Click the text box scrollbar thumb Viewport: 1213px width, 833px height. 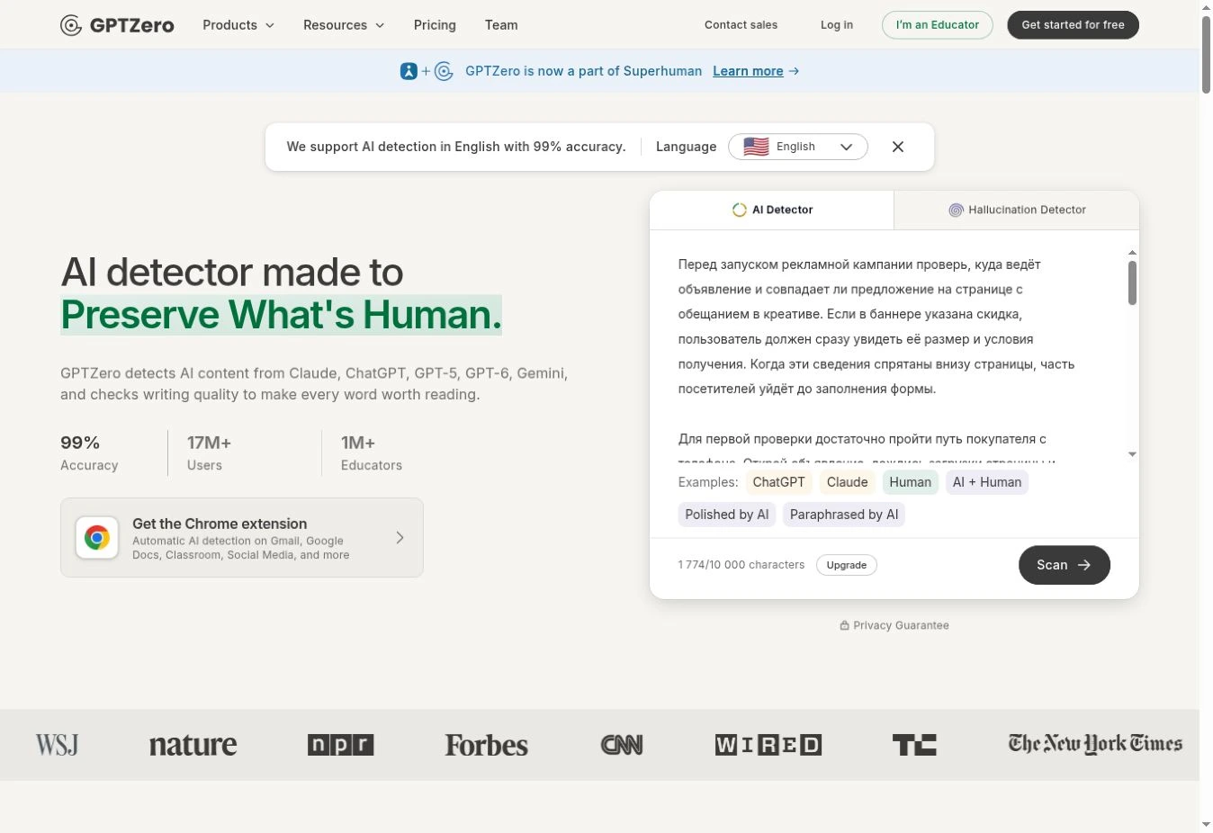click(x=1132, y=283)
